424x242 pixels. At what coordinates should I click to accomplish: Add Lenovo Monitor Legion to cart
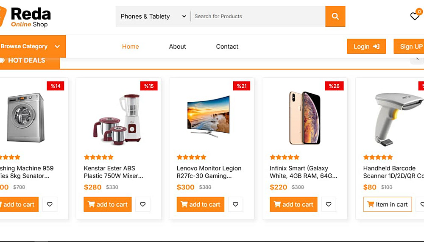201,204
